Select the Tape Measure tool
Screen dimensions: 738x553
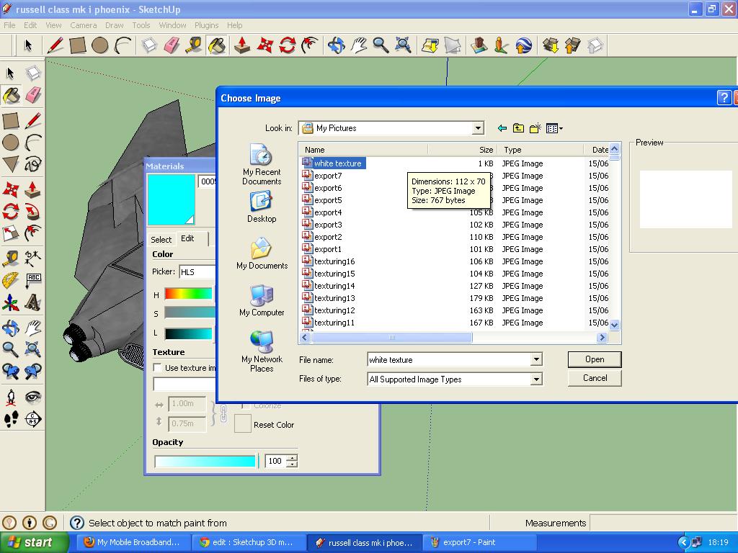click(10, 259)
